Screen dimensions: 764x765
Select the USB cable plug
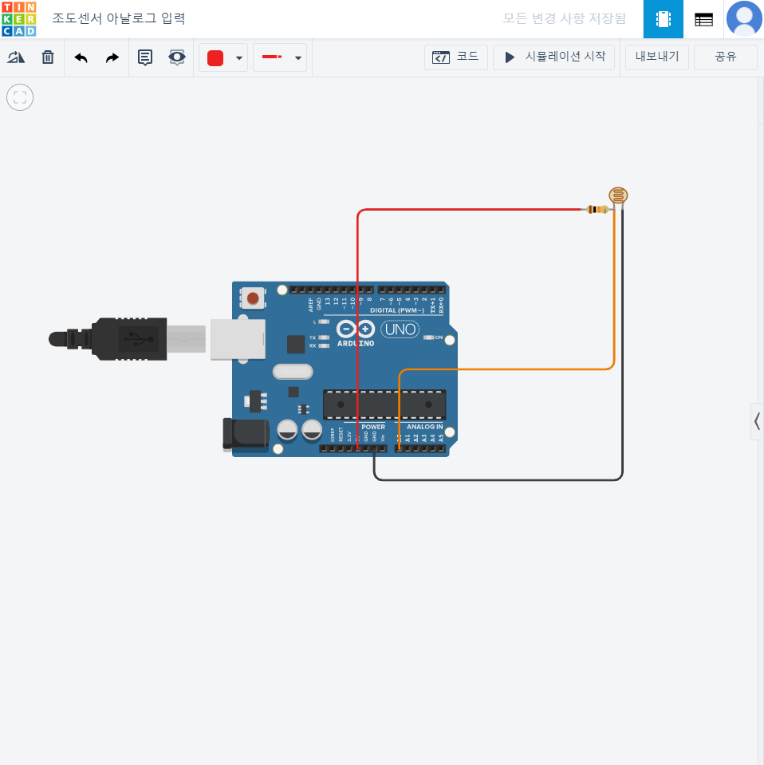click(127, 339)
